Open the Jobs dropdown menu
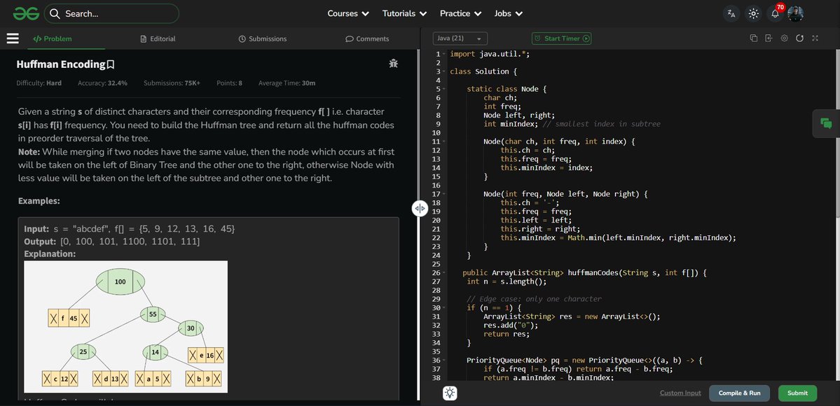 pos(509,13)
